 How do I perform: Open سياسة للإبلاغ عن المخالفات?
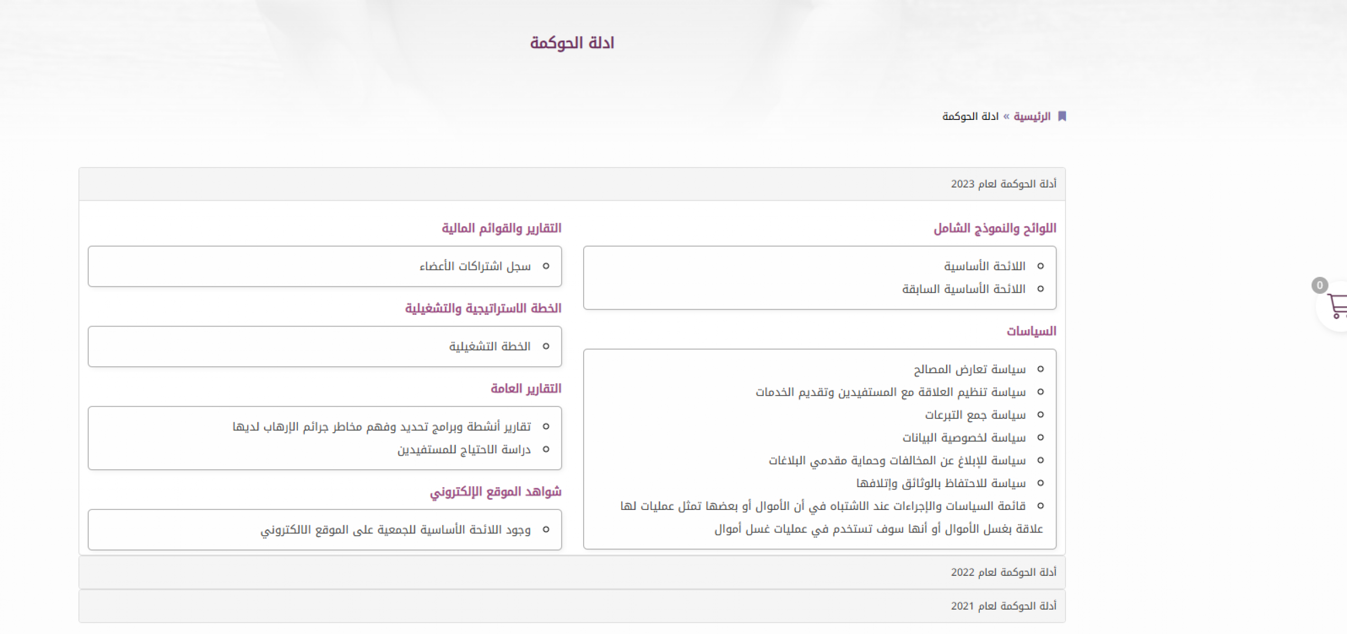point(897,460)
